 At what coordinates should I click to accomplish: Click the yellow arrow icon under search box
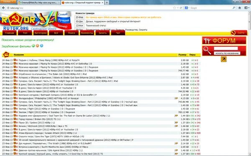(224, 59)
